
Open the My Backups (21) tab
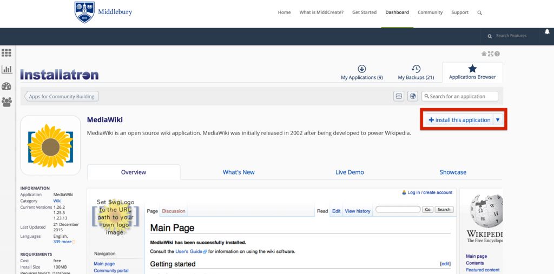tap(416, 73)
